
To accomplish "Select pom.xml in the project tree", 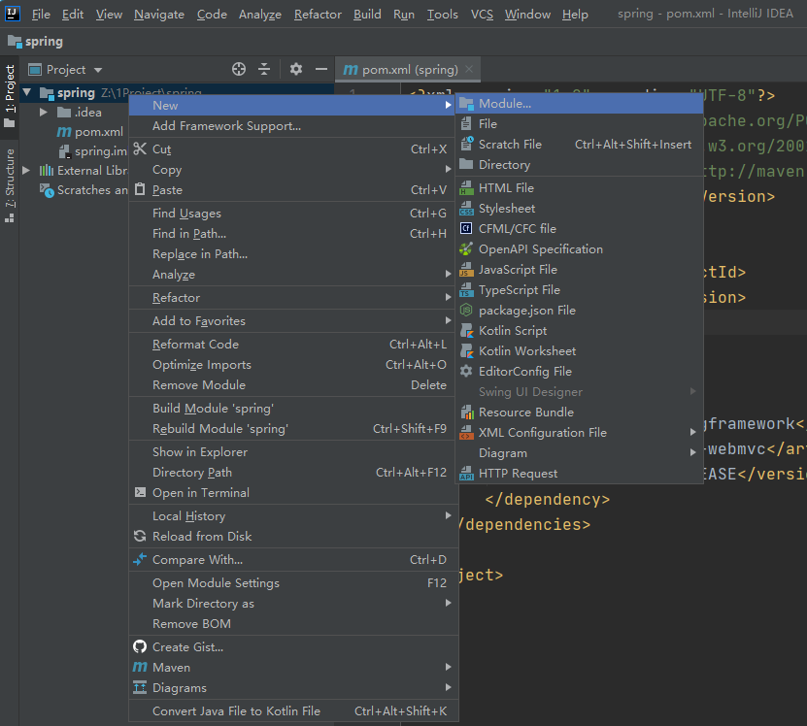I will click(x=90, y=132).
